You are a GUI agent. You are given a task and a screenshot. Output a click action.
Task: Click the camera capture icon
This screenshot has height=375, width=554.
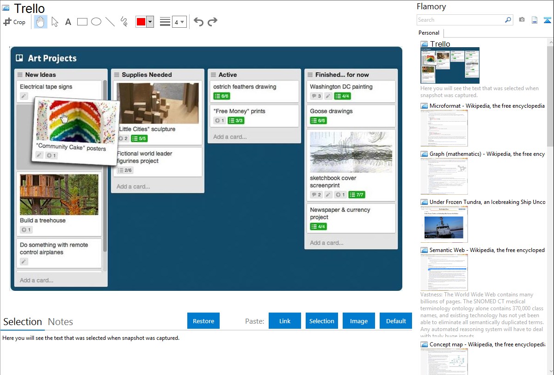[522, 20]
